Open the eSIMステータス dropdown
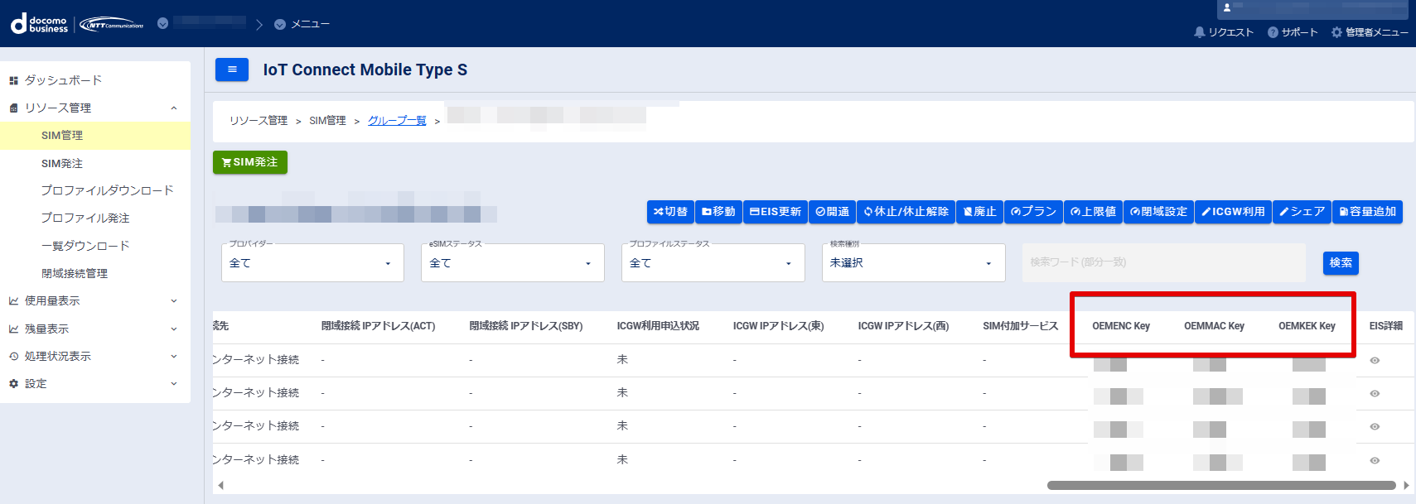Image resolution: width=1416 pixels, height=504 pixels. (x=512, y=263)
